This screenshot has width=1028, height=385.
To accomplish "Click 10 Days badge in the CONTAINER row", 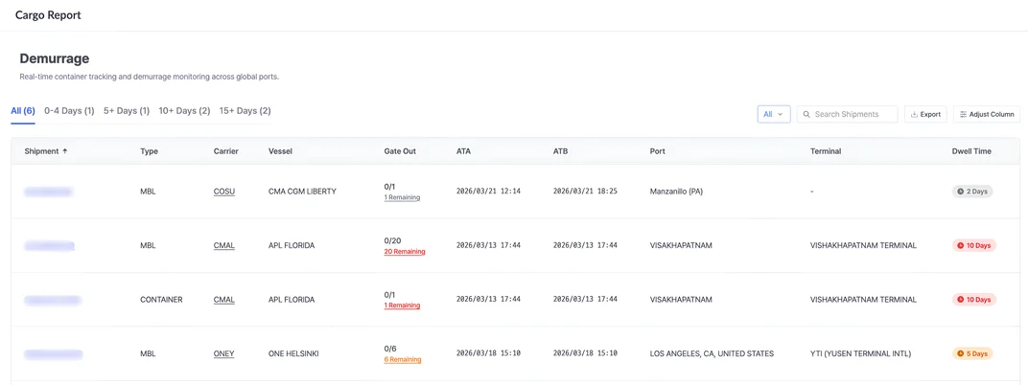I will [x=974, y=300].
